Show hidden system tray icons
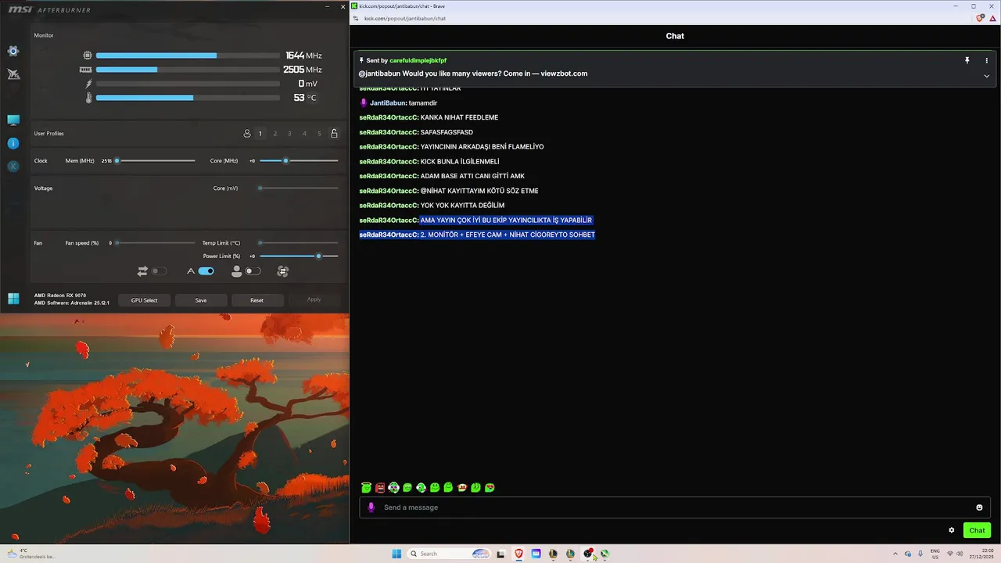The image size is (1001, 563). 895,554
